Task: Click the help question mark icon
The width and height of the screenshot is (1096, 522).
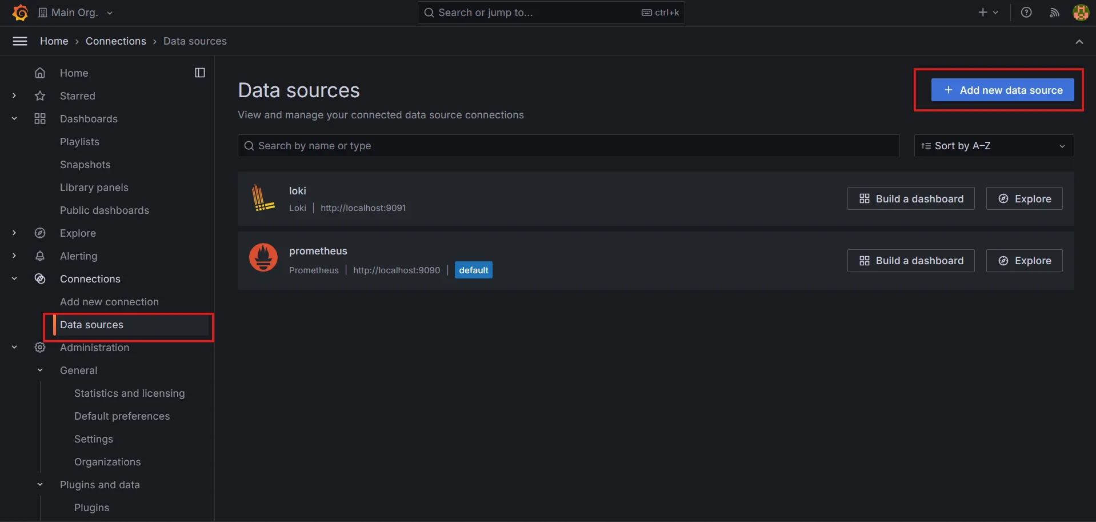Action: point(1026,12)
